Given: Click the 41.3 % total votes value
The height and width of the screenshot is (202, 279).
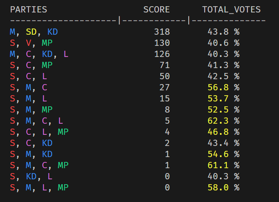Looking at the screenshot, I should click(x=223, y=65).
